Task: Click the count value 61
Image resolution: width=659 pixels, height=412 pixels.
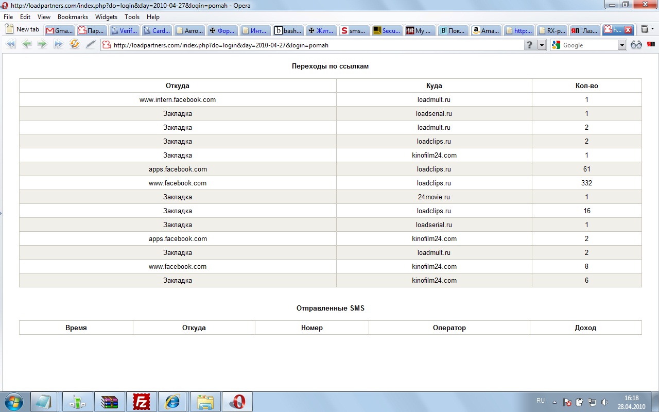Action: point(587,169)
